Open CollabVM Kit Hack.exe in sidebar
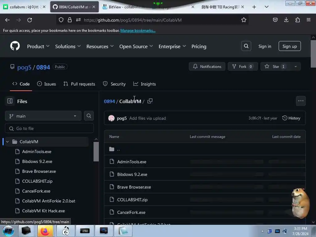The height and width of the screenshot is (237, 316). tap(43, 211)
